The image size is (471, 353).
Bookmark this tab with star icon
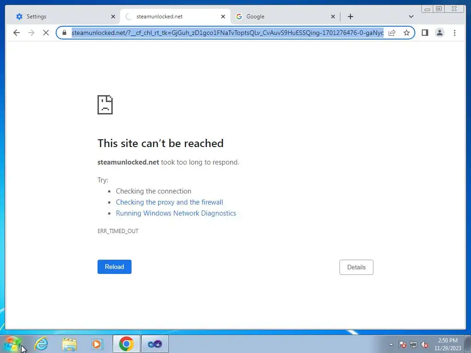pos(407,33)
